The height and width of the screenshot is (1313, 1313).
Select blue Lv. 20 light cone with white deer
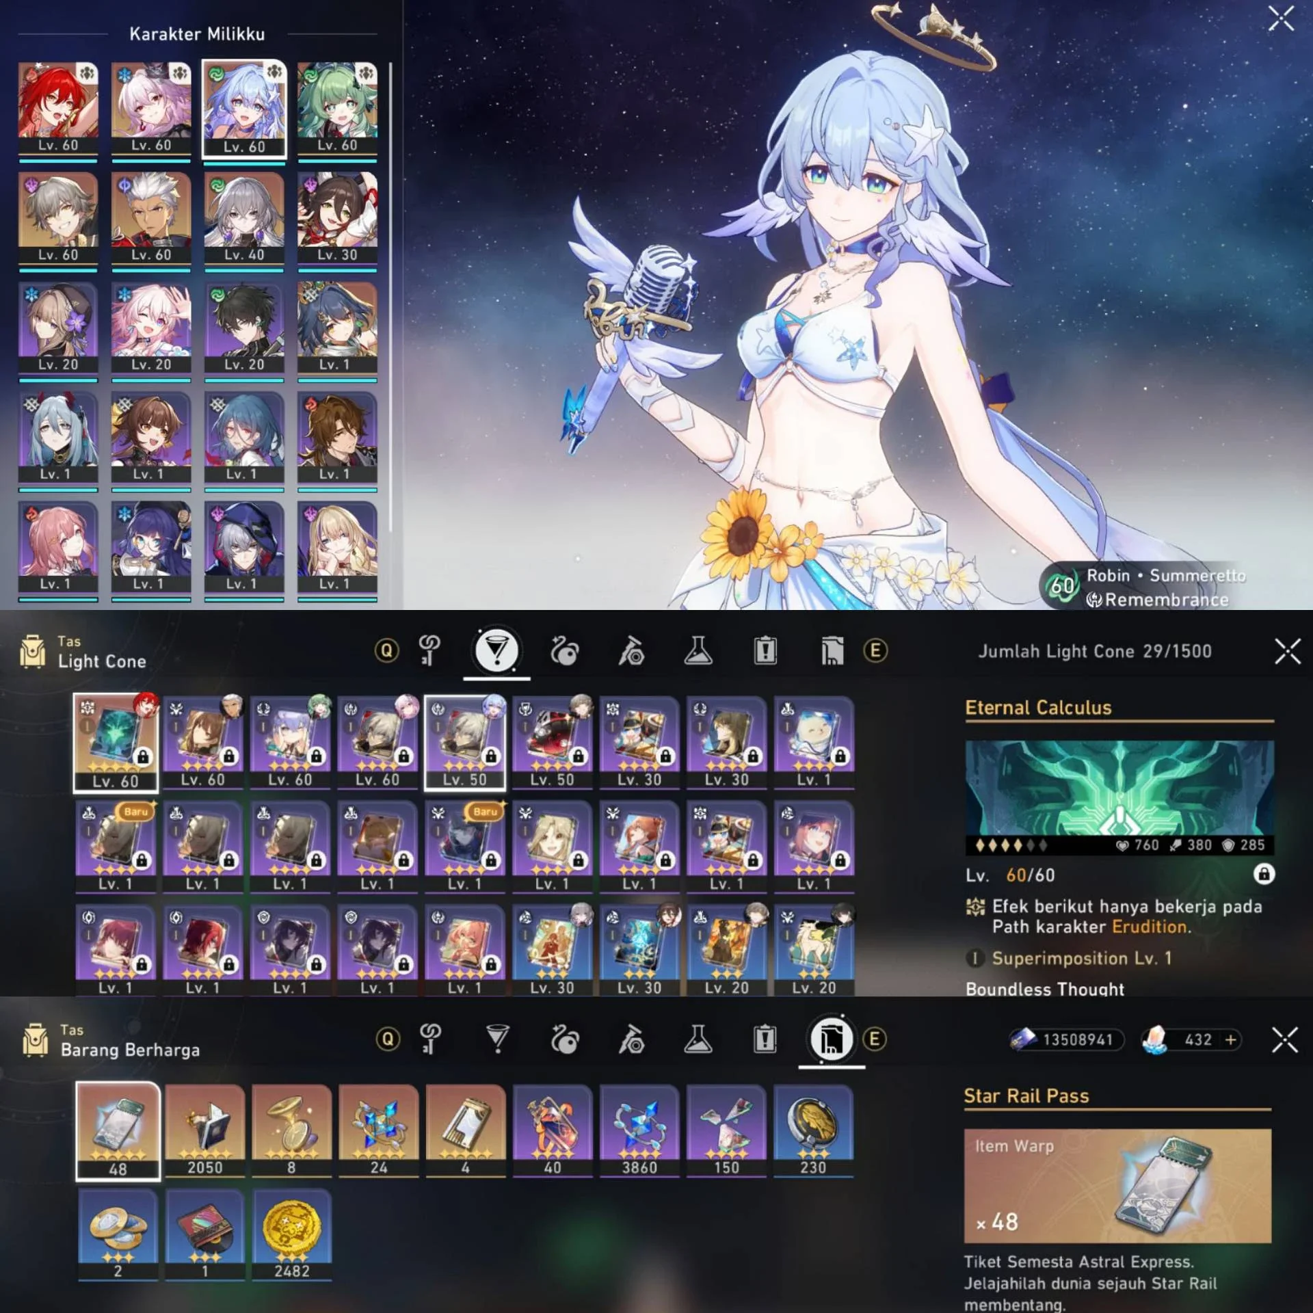(x=814, y=951)
